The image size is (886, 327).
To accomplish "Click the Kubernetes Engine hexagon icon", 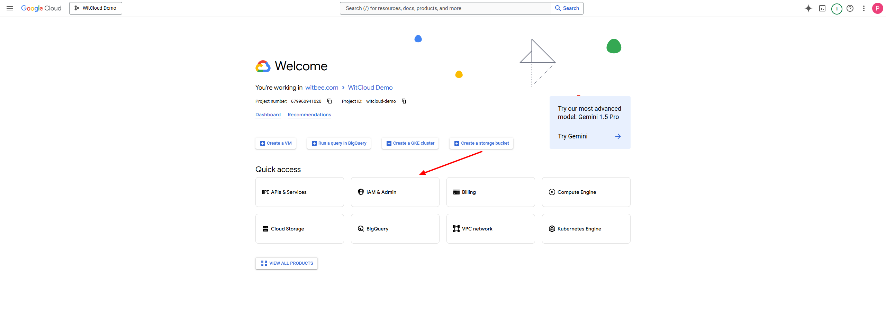I will [552, 229].
